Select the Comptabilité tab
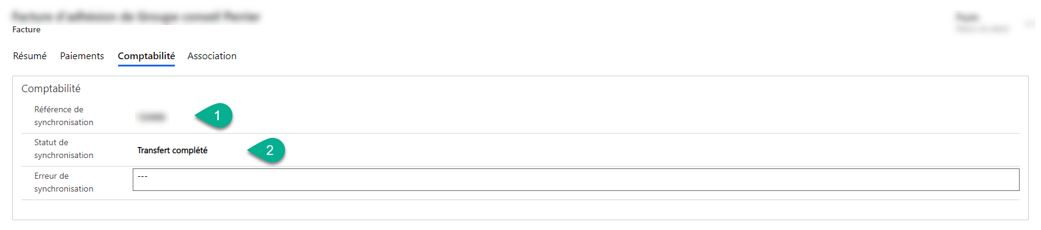 tap(146, 56)
